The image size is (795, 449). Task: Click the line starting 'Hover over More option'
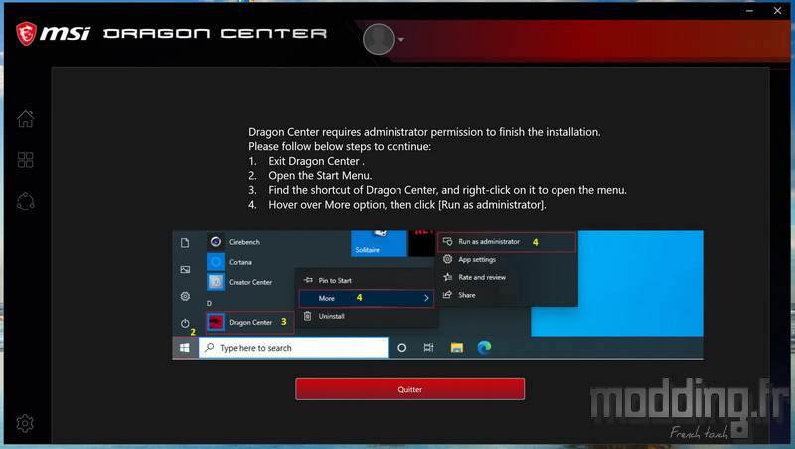pos(407,205)
